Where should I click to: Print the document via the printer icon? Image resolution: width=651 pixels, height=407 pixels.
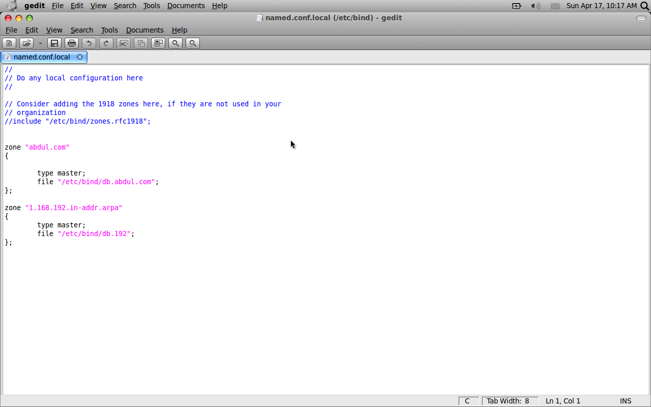(72, 43)
